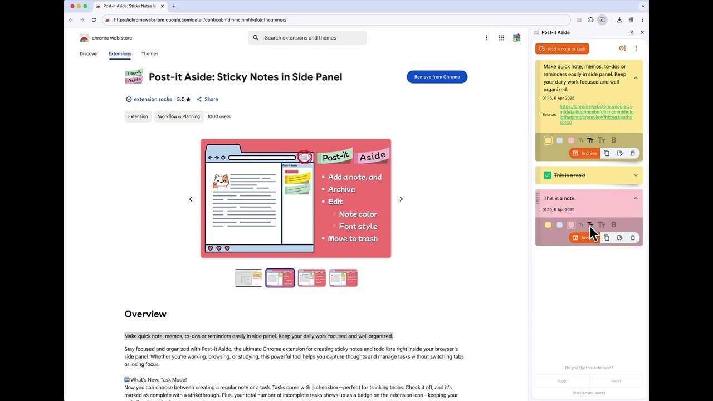Set small font size on pink note
Screen dimensions: 713x401
click(581, 225)
